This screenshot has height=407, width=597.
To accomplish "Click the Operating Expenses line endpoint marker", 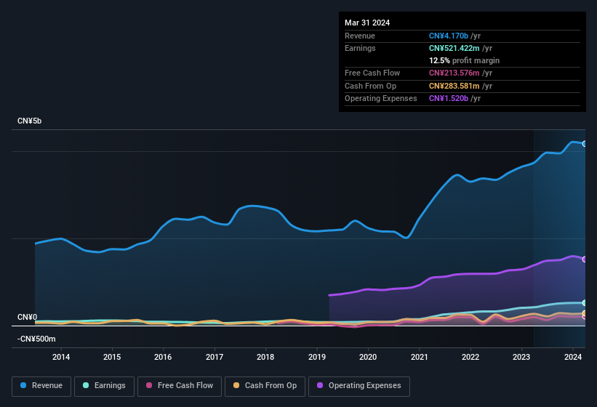I will [x=585, y=259].
